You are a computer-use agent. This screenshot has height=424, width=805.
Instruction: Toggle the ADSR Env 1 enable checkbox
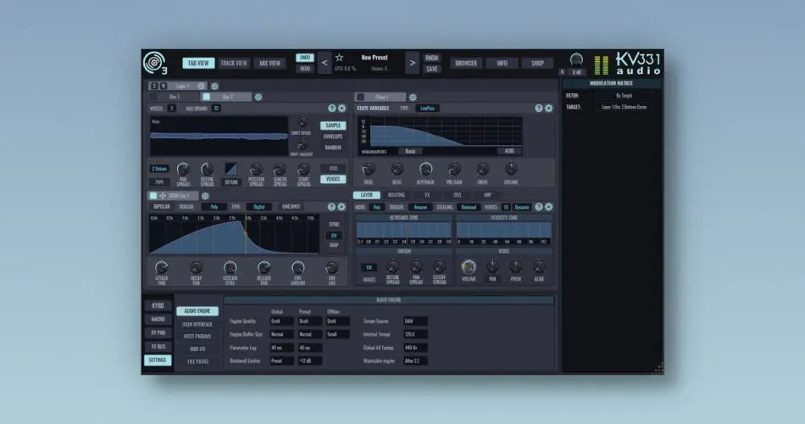[153, 196]
